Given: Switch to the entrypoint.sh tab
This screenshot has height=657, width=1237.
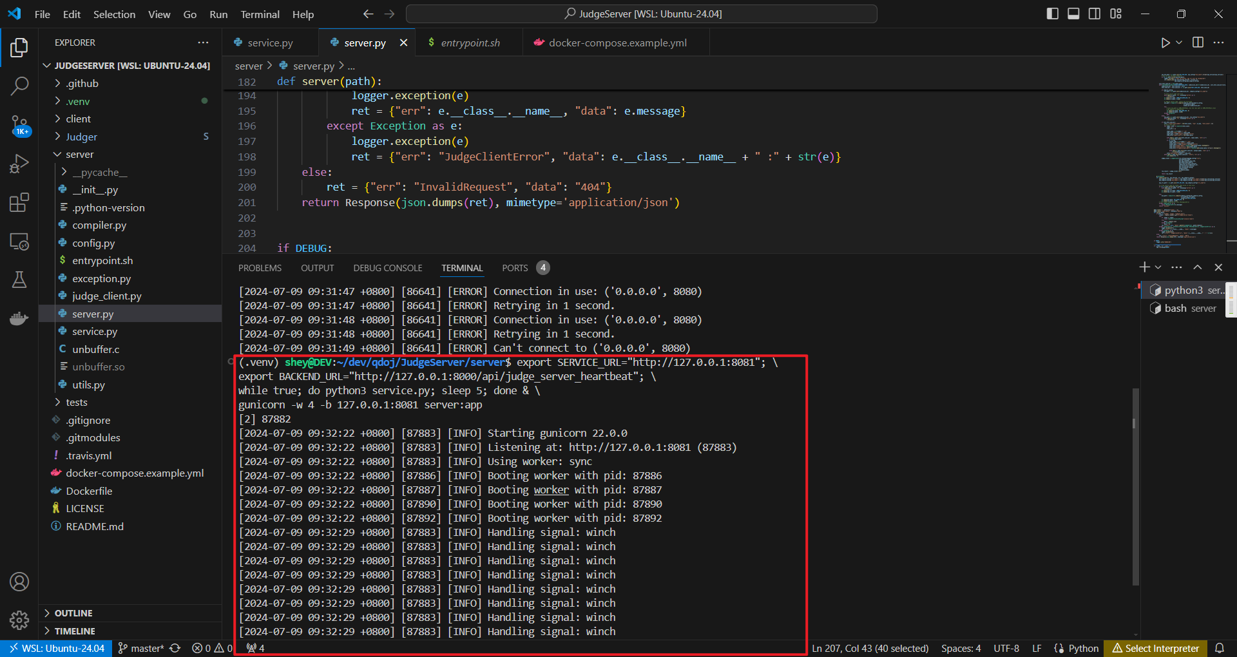Looking at the screenshot, I should 469,43.
